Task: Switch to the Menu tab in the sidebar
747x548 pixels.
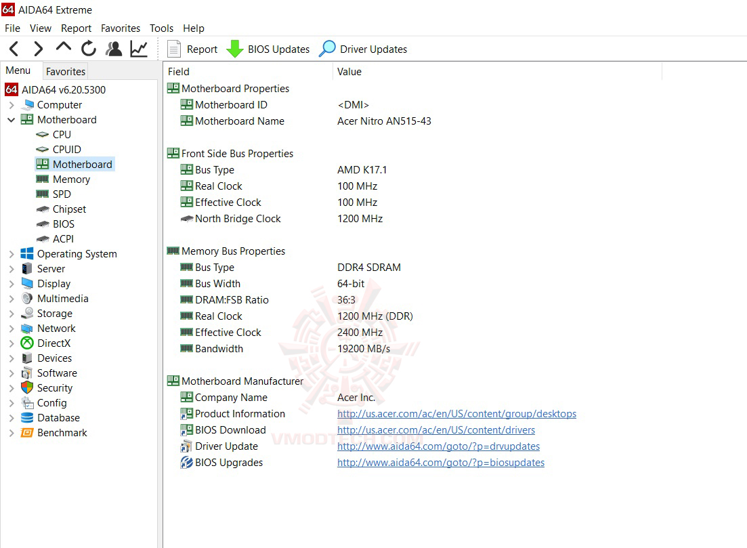Action: click(18, 70)
